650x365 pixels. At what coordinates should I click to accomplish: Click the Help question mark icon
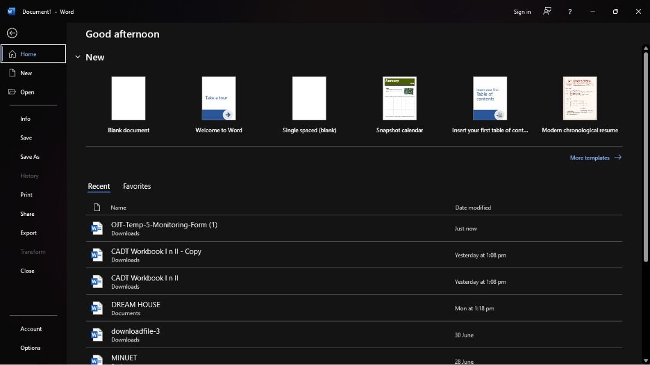point(570,11)
